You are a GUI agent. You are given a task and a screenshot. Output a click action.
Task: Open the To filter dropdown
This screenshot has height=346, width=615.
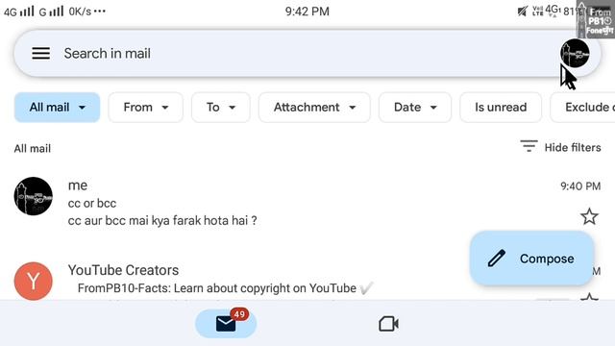coord(220,107)
